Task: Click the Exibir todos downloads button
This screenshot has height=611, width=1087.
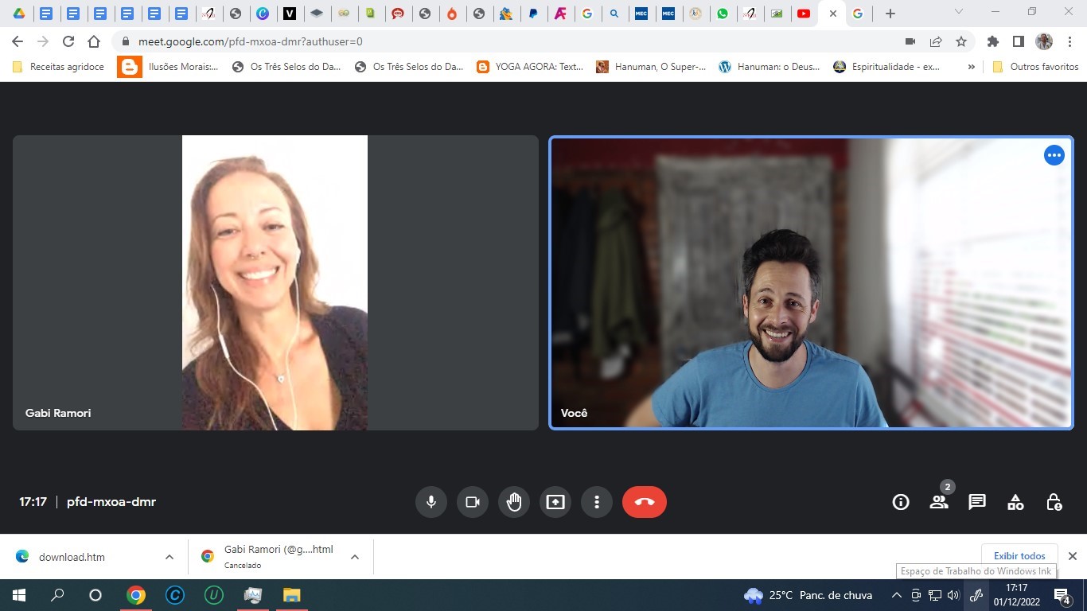Action: tap(1019, 556)
